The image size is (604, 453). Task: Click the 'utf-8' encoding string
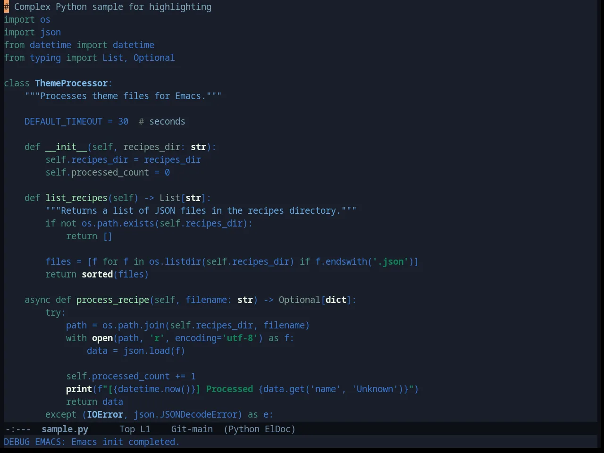click(240, 338)
